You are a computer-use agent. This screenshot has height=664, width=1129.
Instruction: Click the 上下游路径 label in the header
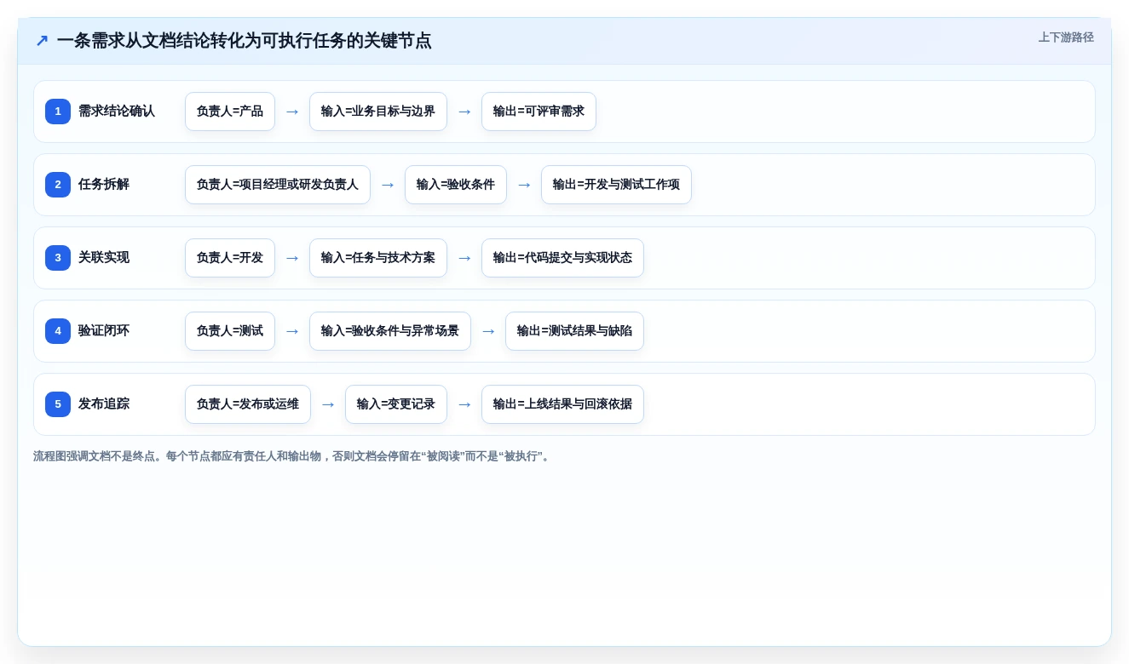coord(1066,37)
